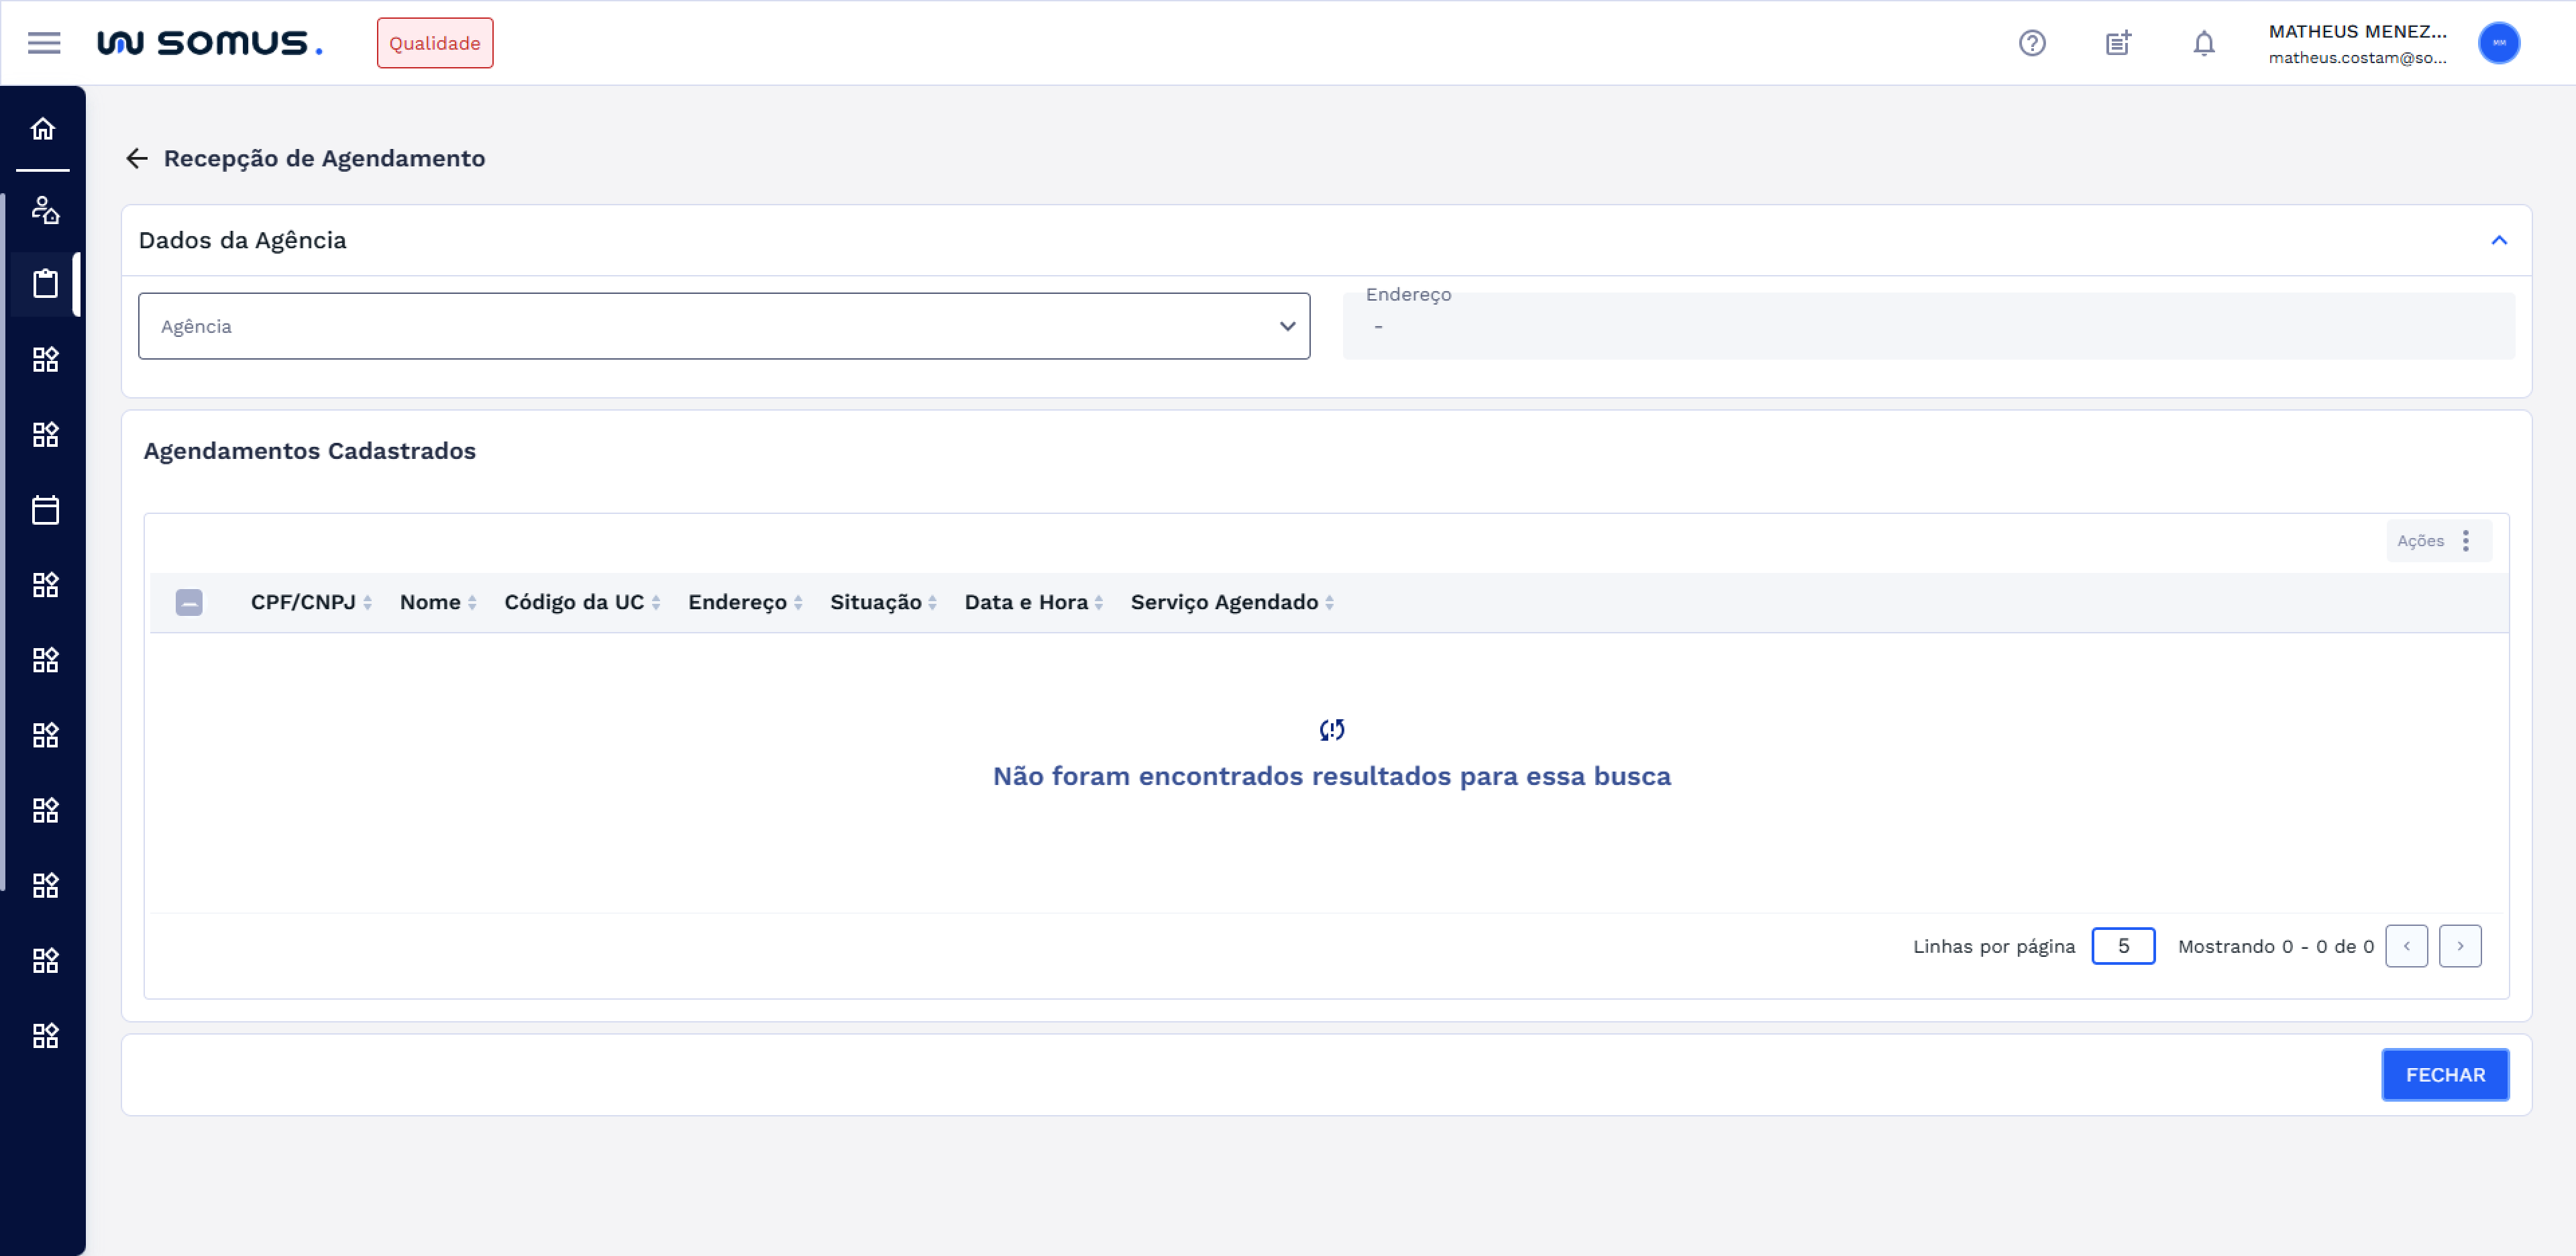Click the back arrow beside Recepção de Agendamento
Image resolution: width=2576 pixels, height=1256 pixels.
tap(137, 158)
